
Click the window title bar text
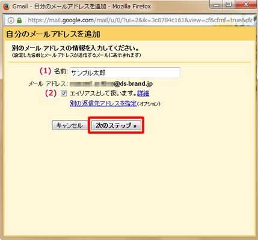[82, 7]
